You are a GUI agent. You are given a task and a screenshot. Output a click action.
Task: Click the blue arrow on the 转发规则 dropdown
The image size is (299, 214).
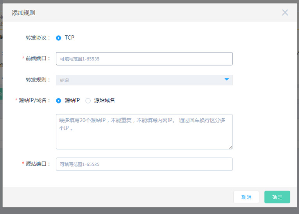pyautogui.click(x=226, y=80)
